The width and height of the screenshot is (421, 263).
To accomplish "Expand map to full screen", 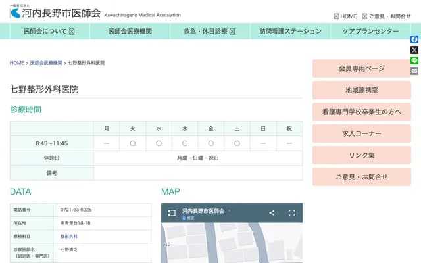I will (x=292, y=213).
